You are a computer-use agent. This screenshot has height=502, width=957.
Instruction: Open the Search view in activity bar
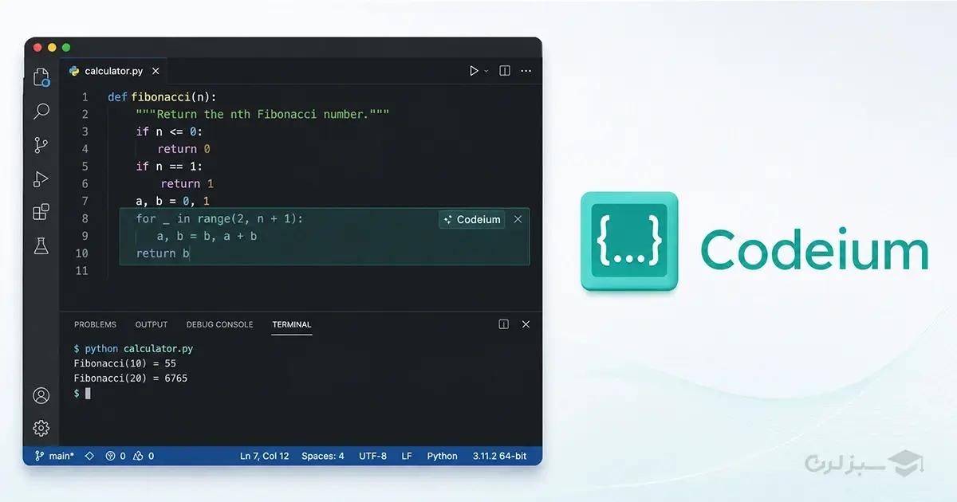tap(41, 112)
